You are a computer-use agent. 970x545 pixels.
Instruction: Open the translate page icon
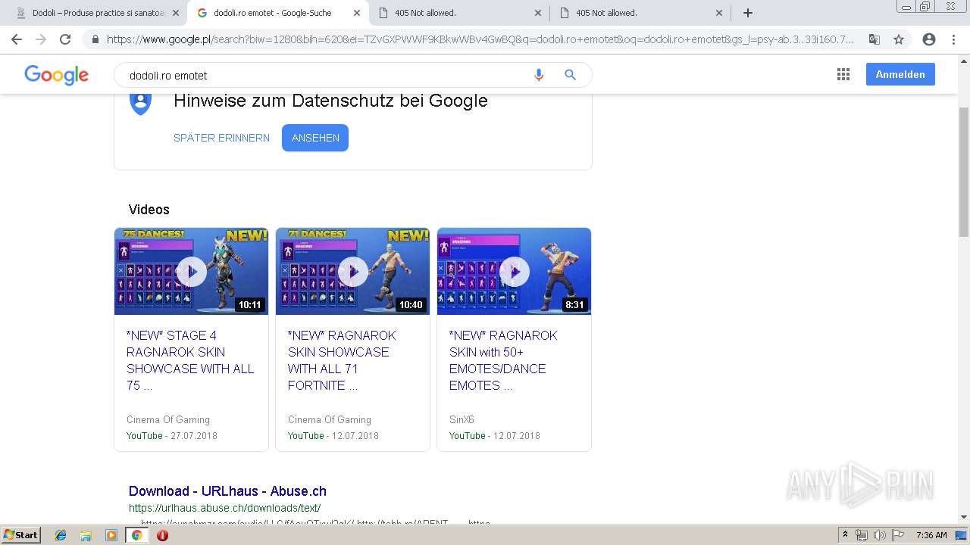pyautogui.click(x=874, y=39)
